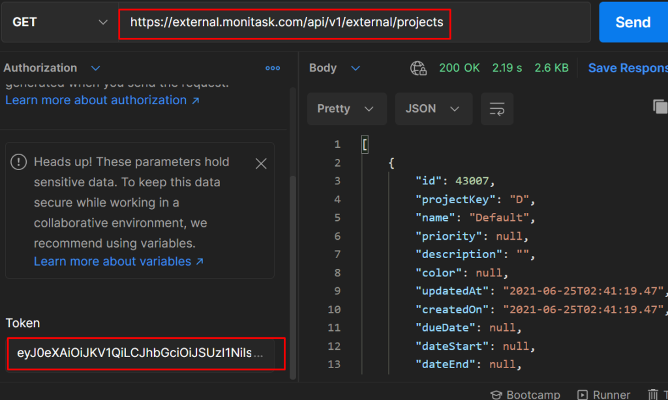Viewport: 668px width, 400px height.
Task: Click the "dateEnd": null line
Action: click(x=468, y=364)
